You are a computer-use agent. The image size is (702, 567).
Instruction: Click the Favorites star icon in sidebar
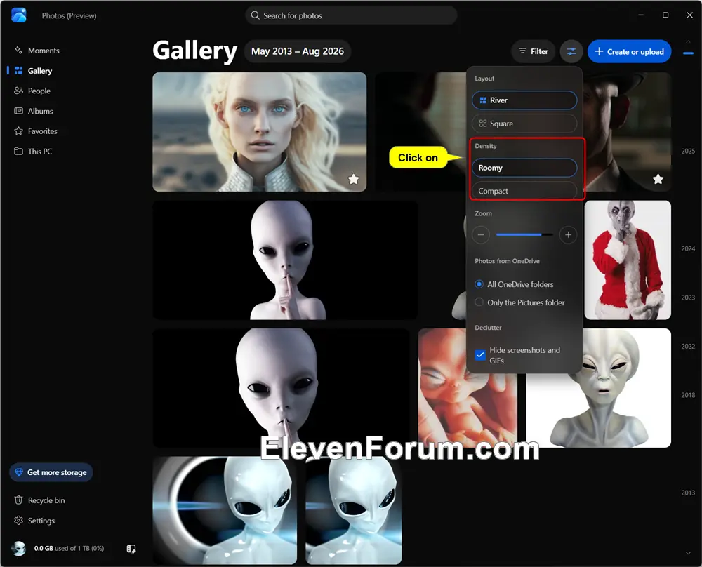point(18,131)
